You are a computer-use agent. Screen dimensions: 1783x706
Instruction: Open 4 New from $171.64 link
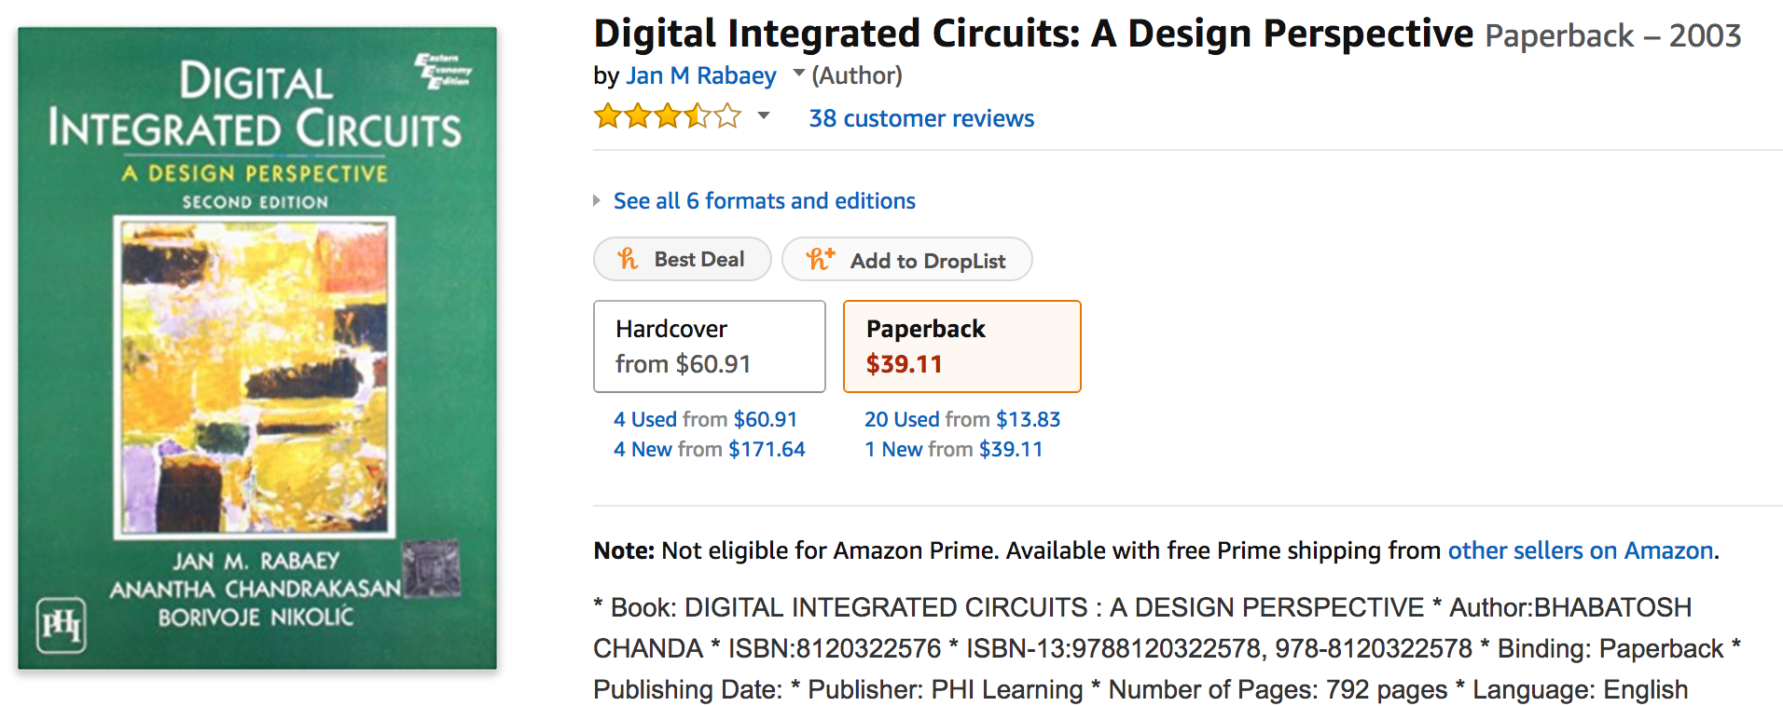[x=709, y=449]
